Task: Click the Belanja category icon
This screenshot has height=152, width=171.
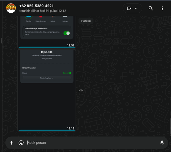Action: (x=53, y=17)
